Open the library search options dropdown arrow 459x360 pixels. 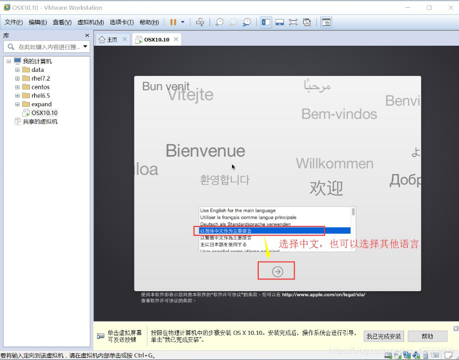(85, 47)
